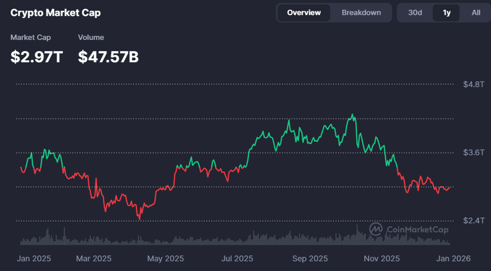491x271 pixels.
Task: Click the Jul 2025 axis label
Action: tap(237, 258)
